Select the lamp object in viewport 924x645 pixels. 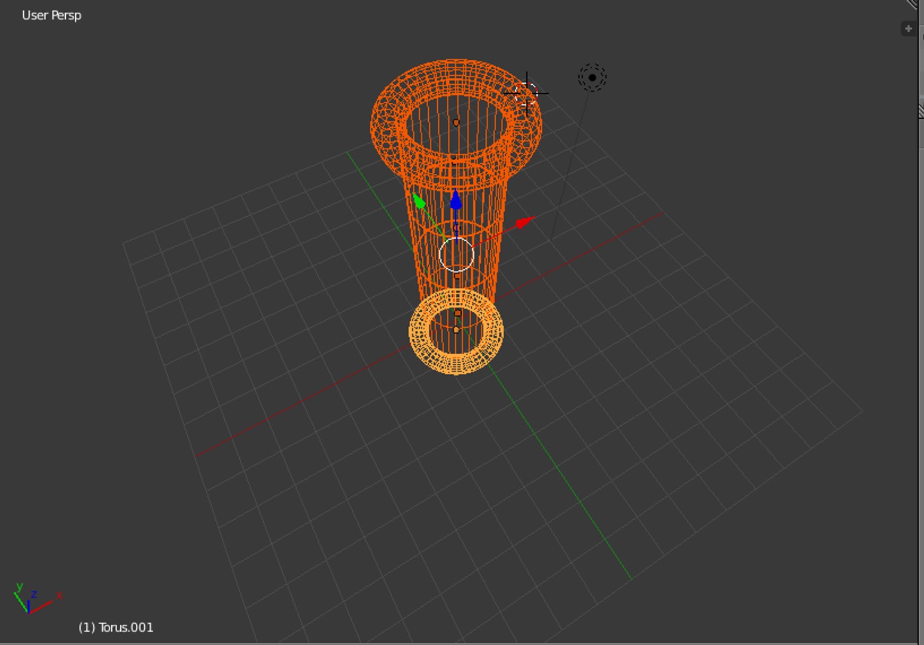tap(592, 77)
